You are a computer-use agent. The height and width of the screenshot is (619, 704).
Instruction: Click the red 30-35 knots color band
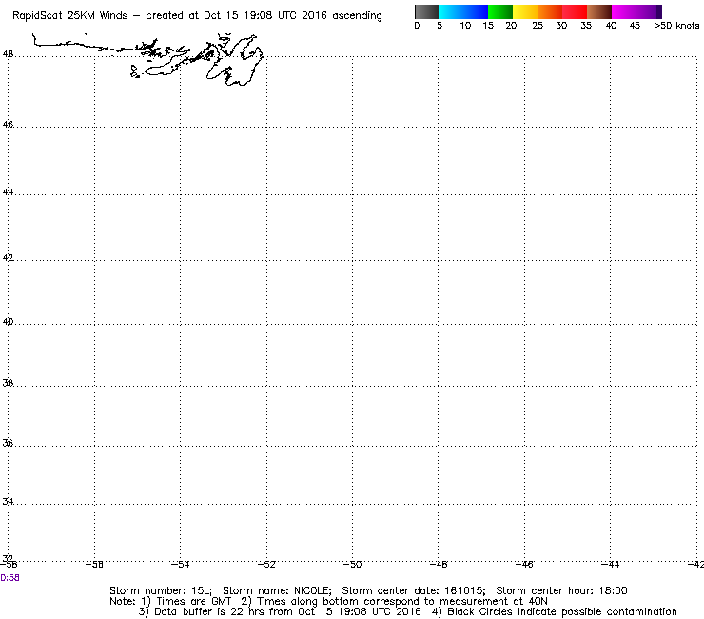click(x=575, y=11)
